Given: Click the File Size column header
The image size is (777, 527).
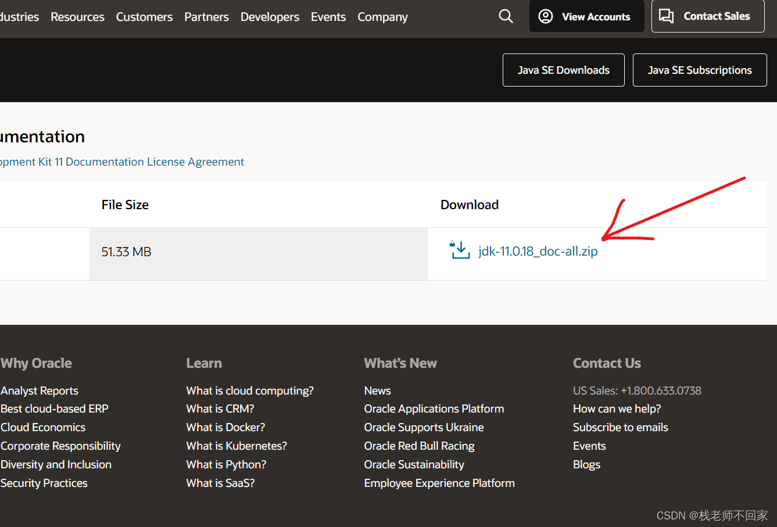Looking at the screenshot, I should [125, 205].
